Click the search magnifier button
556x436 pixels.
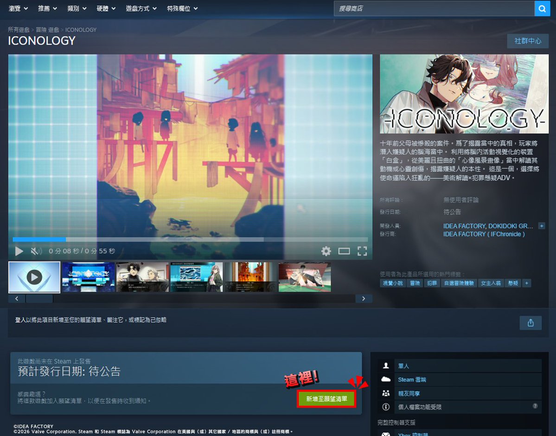(542, 8)
